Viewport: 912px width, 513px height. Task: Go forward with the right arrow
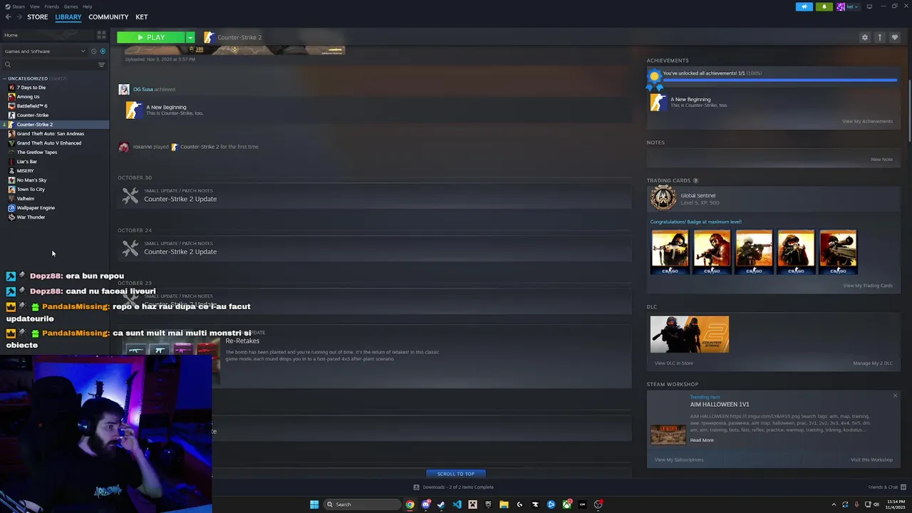tap(19, 17)
